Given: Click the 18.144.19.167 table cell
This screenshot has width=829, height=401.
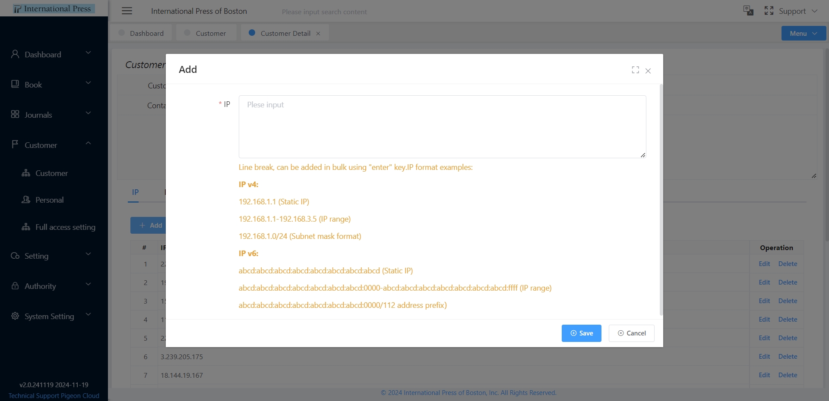Looking at the screenshot, I should click(x=453, y=375).
